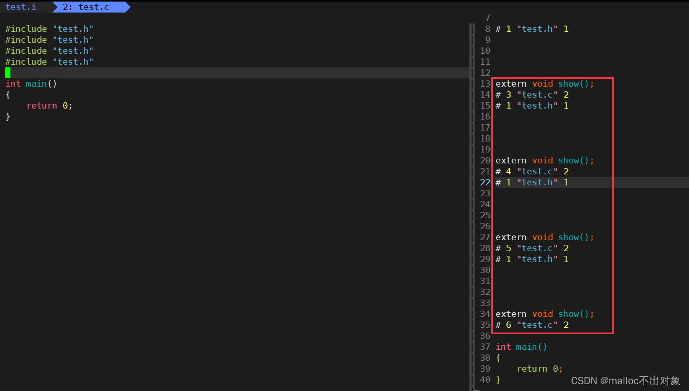Switch to the test.i tab

click(x=21, y=7)
